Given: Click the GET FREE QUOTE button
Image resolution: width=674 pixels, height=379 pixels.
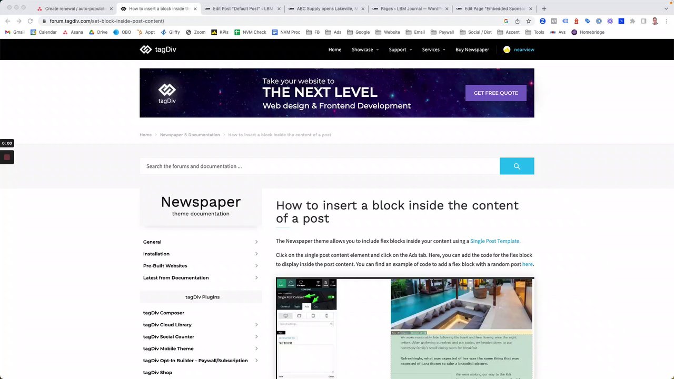Looking at the screenshot, I should pyautogui.click(x=496, y=93).
